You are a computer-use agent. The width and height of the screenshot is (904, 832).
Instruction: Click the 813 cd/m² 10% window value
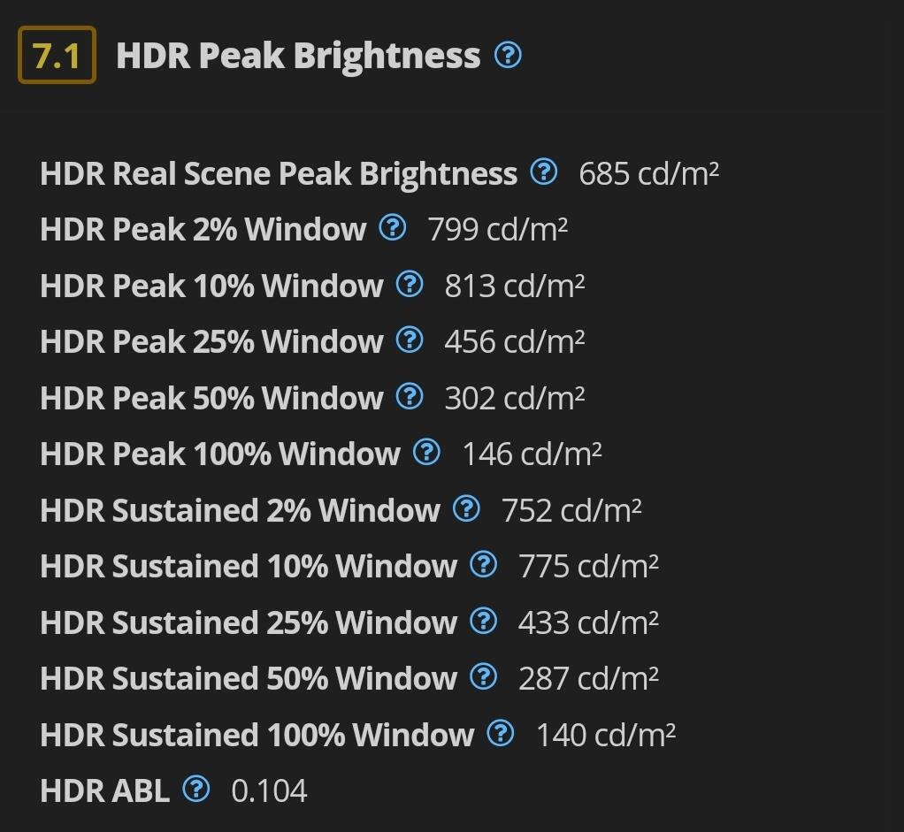[x=514, y=286]
